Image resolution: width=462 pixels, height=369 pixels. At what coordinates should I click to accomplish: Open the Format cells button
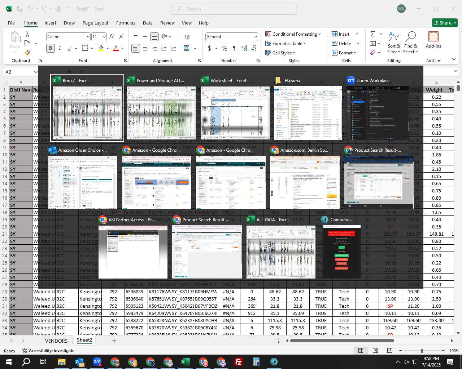(344, 53)
